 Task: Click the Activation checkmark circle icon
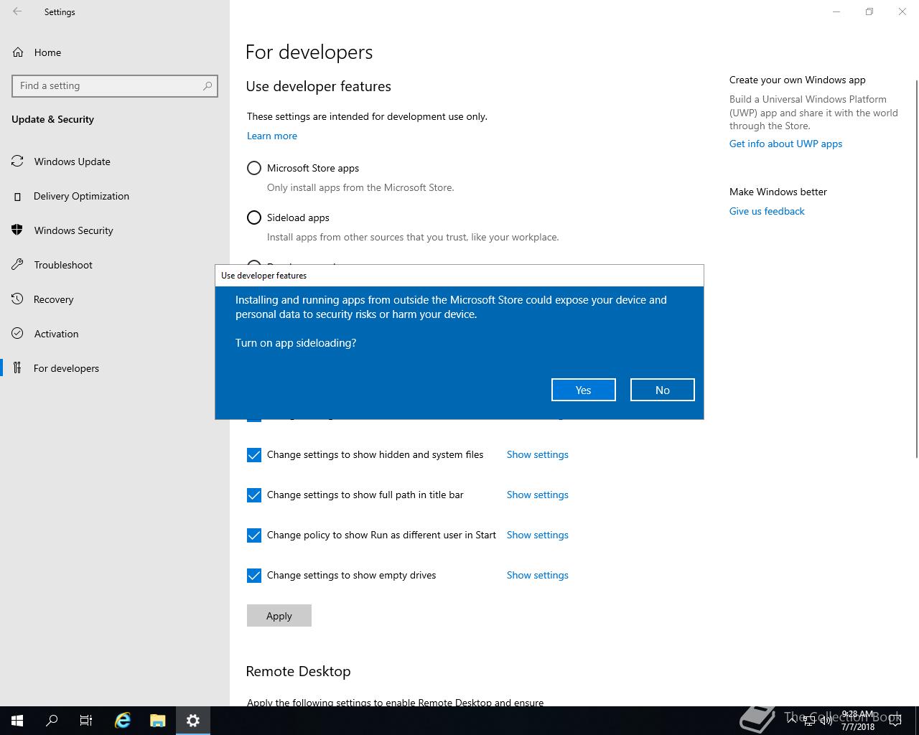click(x=17, y=334)
